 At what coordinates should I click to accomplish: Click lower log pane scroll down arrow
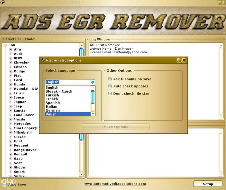tap(221, 174)
